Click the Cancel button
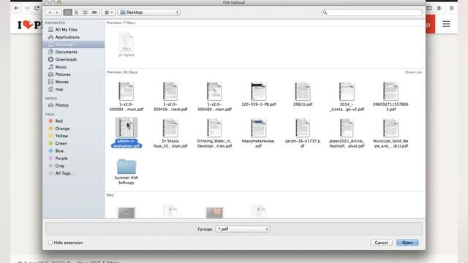The image size is (468, 263). [x=381, y=243]
